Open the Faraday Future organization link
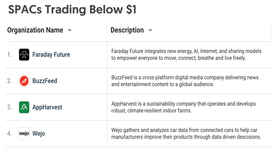 [51, 55]
